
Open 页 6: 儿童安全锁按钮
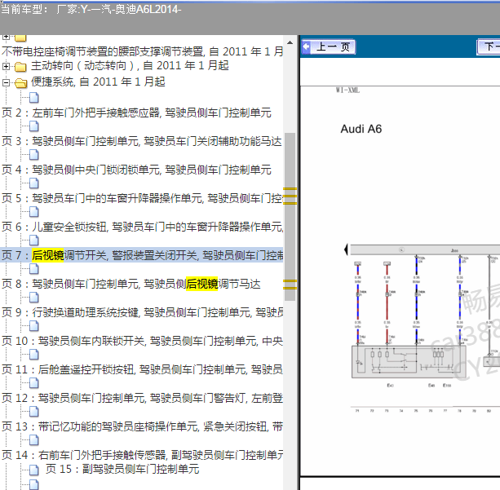(x=142, y=227)
